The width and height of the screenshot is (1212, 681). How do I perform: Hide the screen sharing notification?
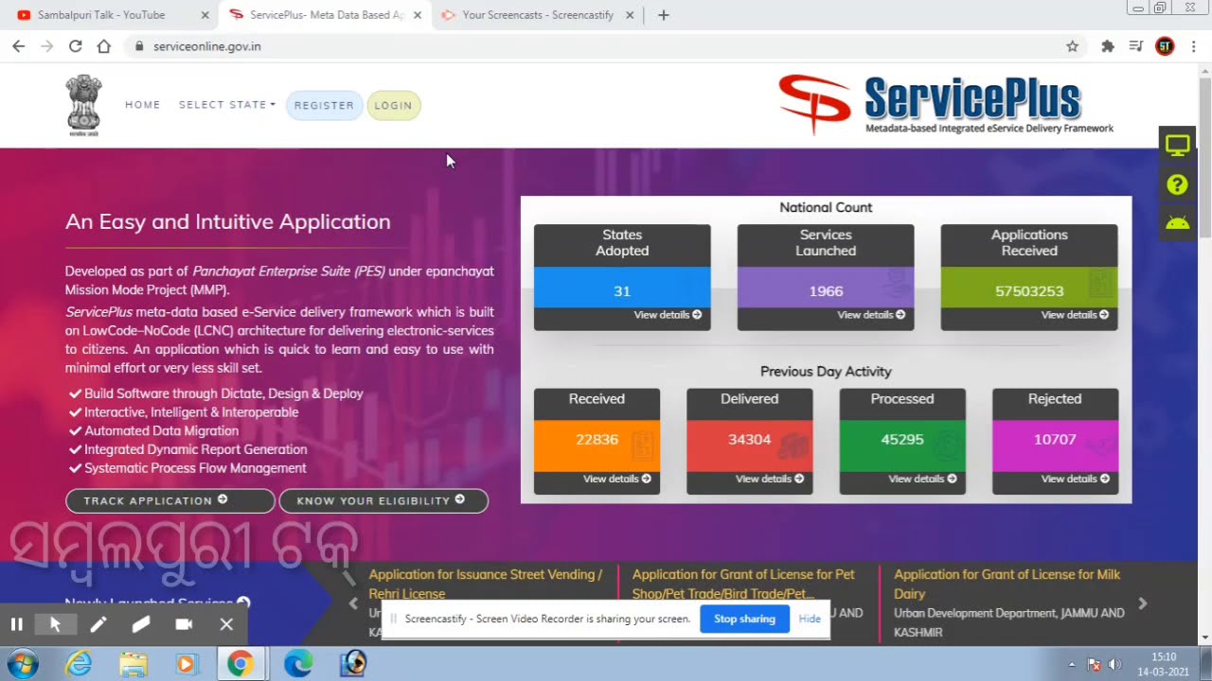click(x=810, y=619)
